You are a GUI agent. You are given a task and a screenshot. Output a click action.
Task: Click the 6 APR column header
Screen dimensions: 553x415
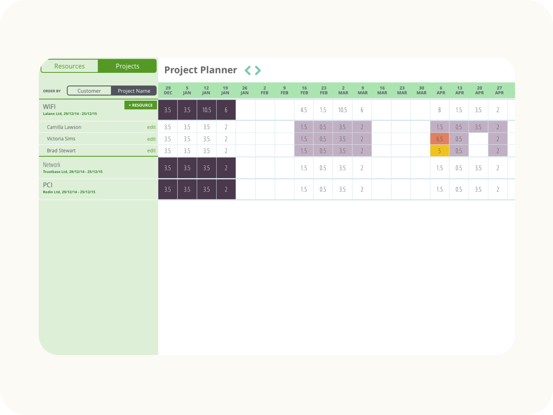pyautogui.click(x=441, y=90)
